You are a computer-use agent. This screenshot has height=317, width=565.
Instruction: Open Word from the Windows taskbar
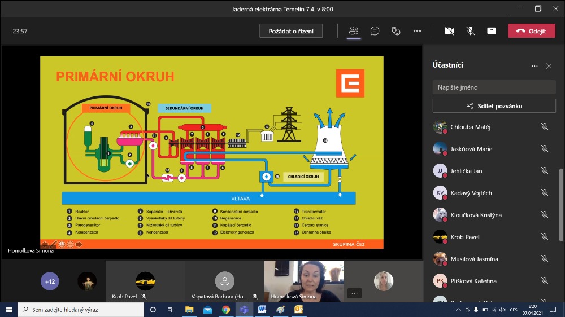click(262, 310)
